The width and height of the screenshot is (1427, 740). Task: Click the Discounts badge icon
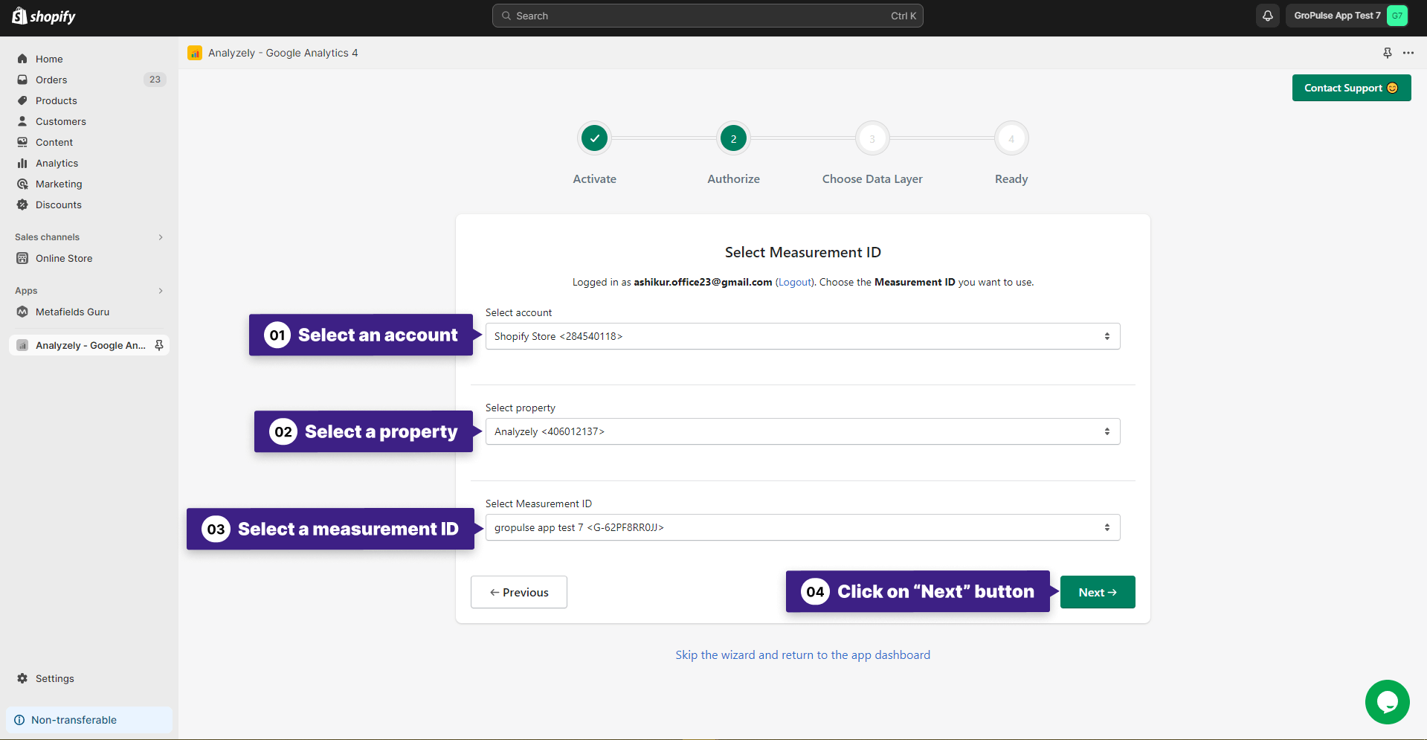tap(22, 205)
